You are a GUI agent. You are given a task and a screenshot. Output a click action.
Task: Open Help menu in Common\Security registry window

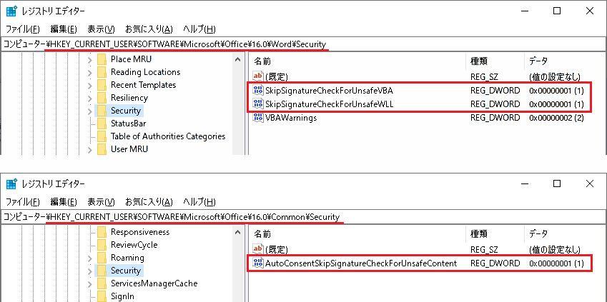point(199,202)
